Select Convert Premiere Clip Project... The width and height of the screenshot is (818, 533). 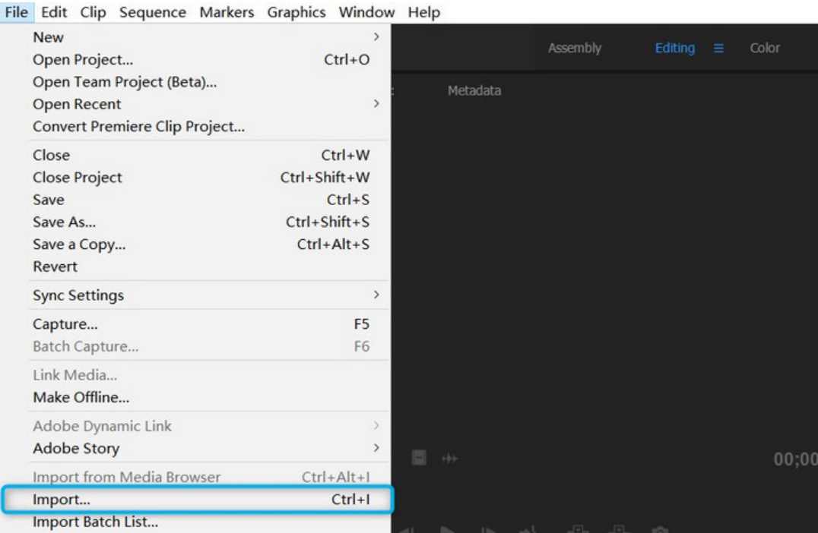pyautogui.click(x=208, y=127)
